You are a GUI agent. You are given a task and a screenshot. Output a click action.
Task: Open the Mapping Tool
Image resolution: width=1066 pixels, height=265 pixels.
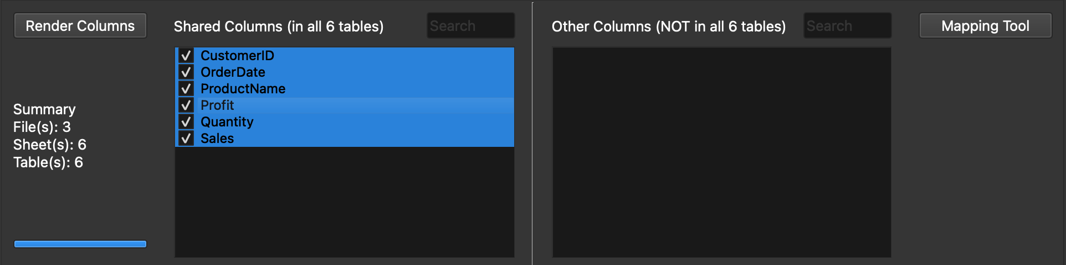click(x=985, y=26)
